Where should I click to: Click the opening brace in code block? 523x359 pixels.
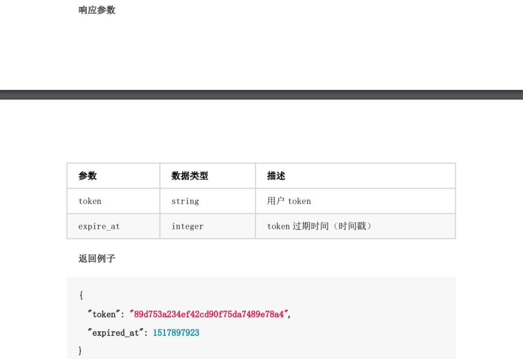[81, 295]
